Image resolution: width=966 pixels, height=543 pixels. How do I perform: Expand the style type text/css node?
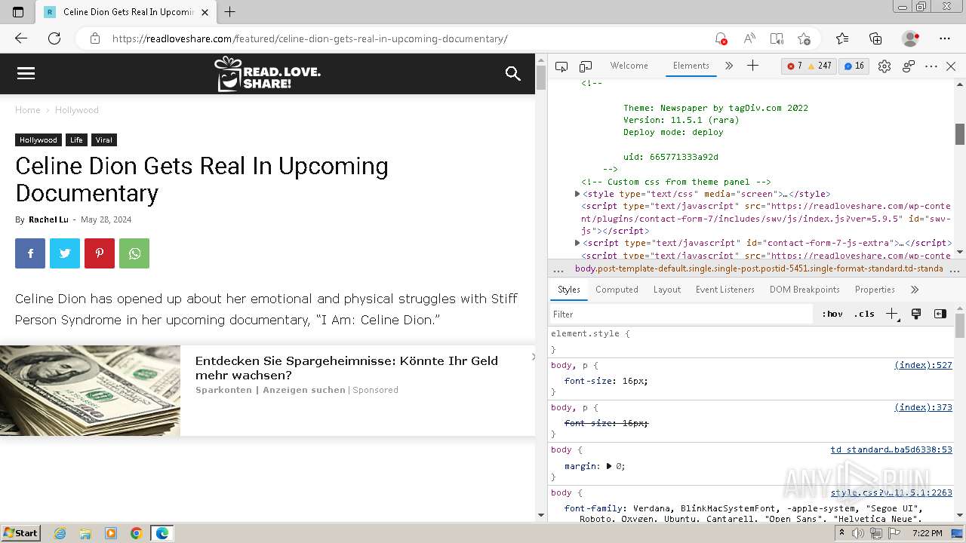pos(577,194)
